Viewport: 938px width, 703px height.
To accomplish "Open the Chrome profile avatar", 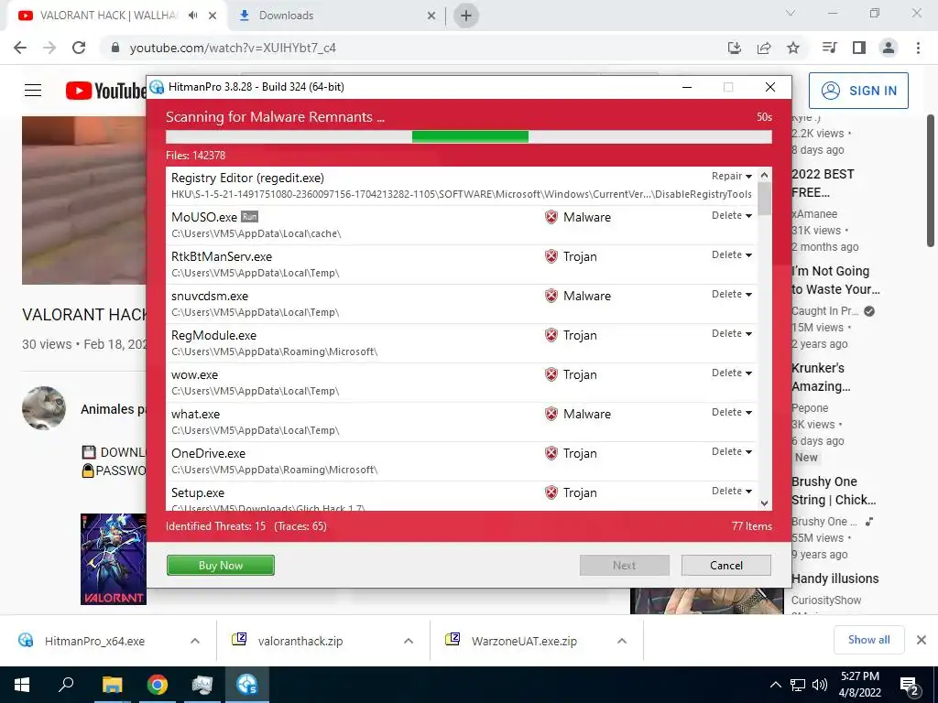I will (x=889, y=48).
